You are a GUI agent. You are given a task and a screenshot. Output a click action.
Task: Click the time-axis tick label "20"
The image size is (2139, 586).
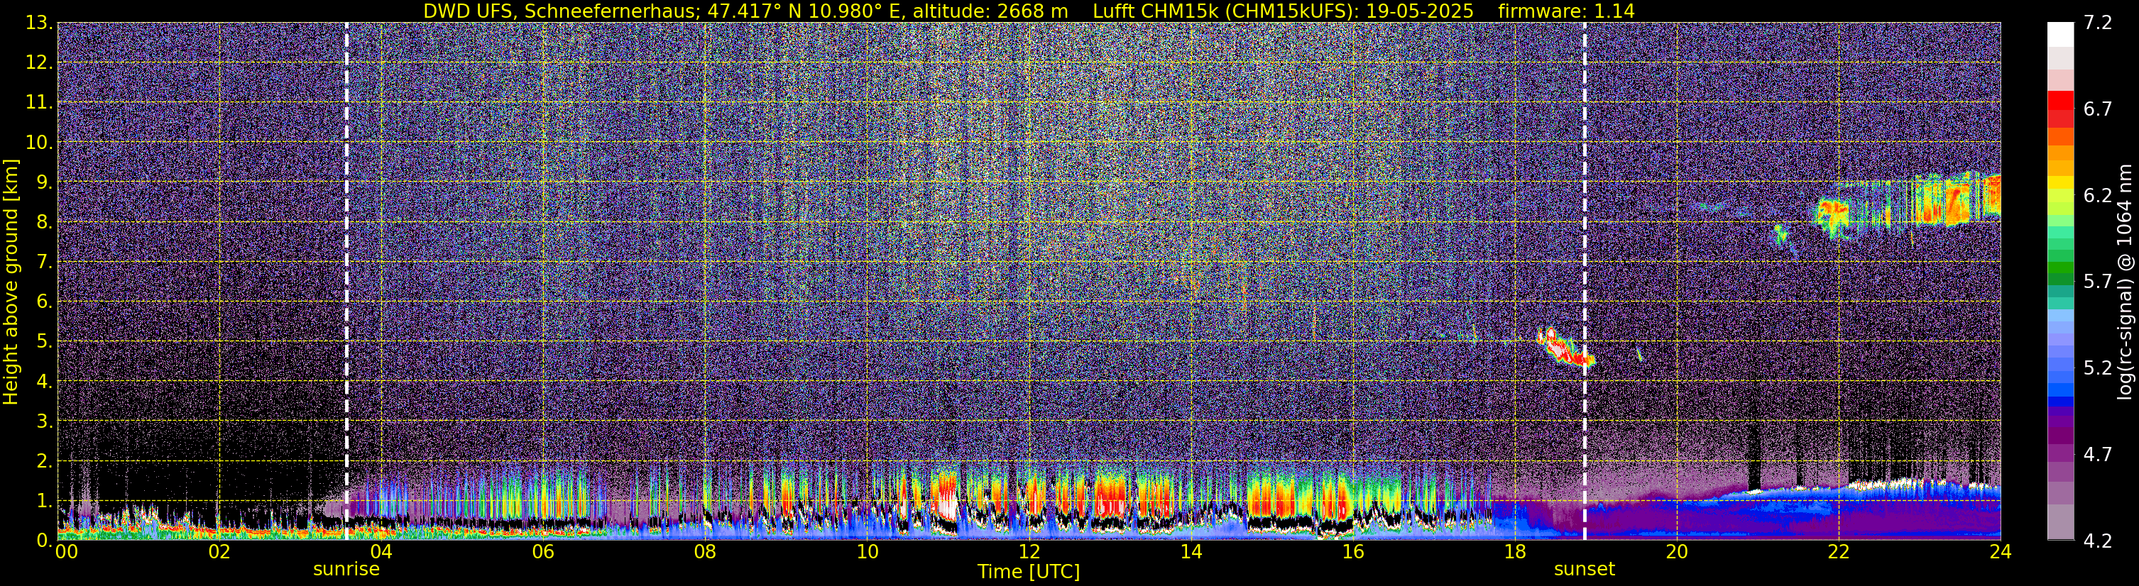(1677, 552)
